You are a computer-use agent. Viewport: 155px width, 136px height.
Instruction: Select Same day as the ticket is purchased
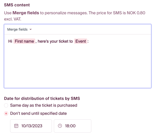[x=6, y=105]
